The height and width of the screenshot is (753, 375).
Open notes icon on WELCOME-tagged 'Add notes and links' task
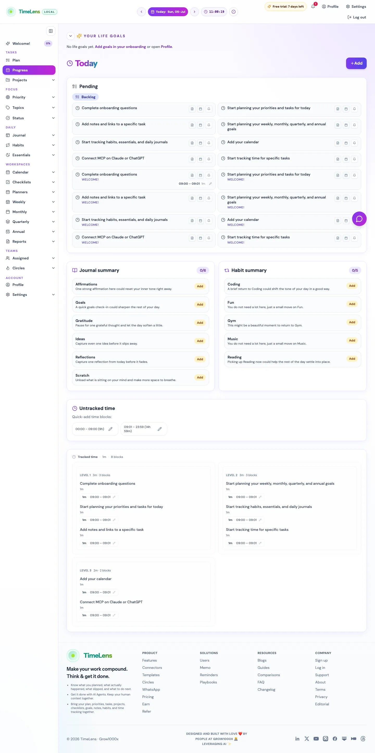192,198
